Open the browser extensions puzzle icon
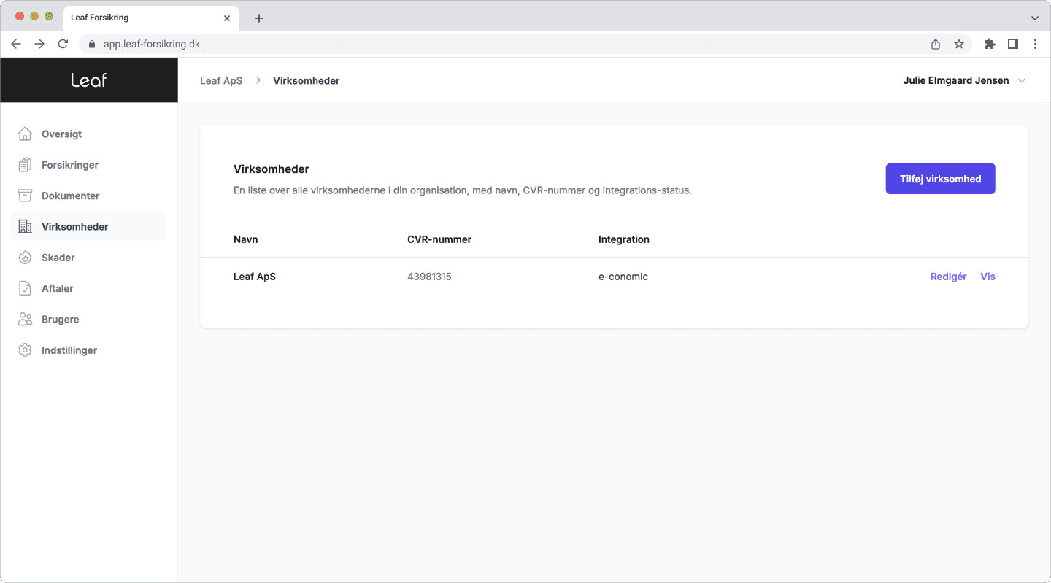Image resolution: width=1051 pixels, height=583 pixels. coord(990,44)
